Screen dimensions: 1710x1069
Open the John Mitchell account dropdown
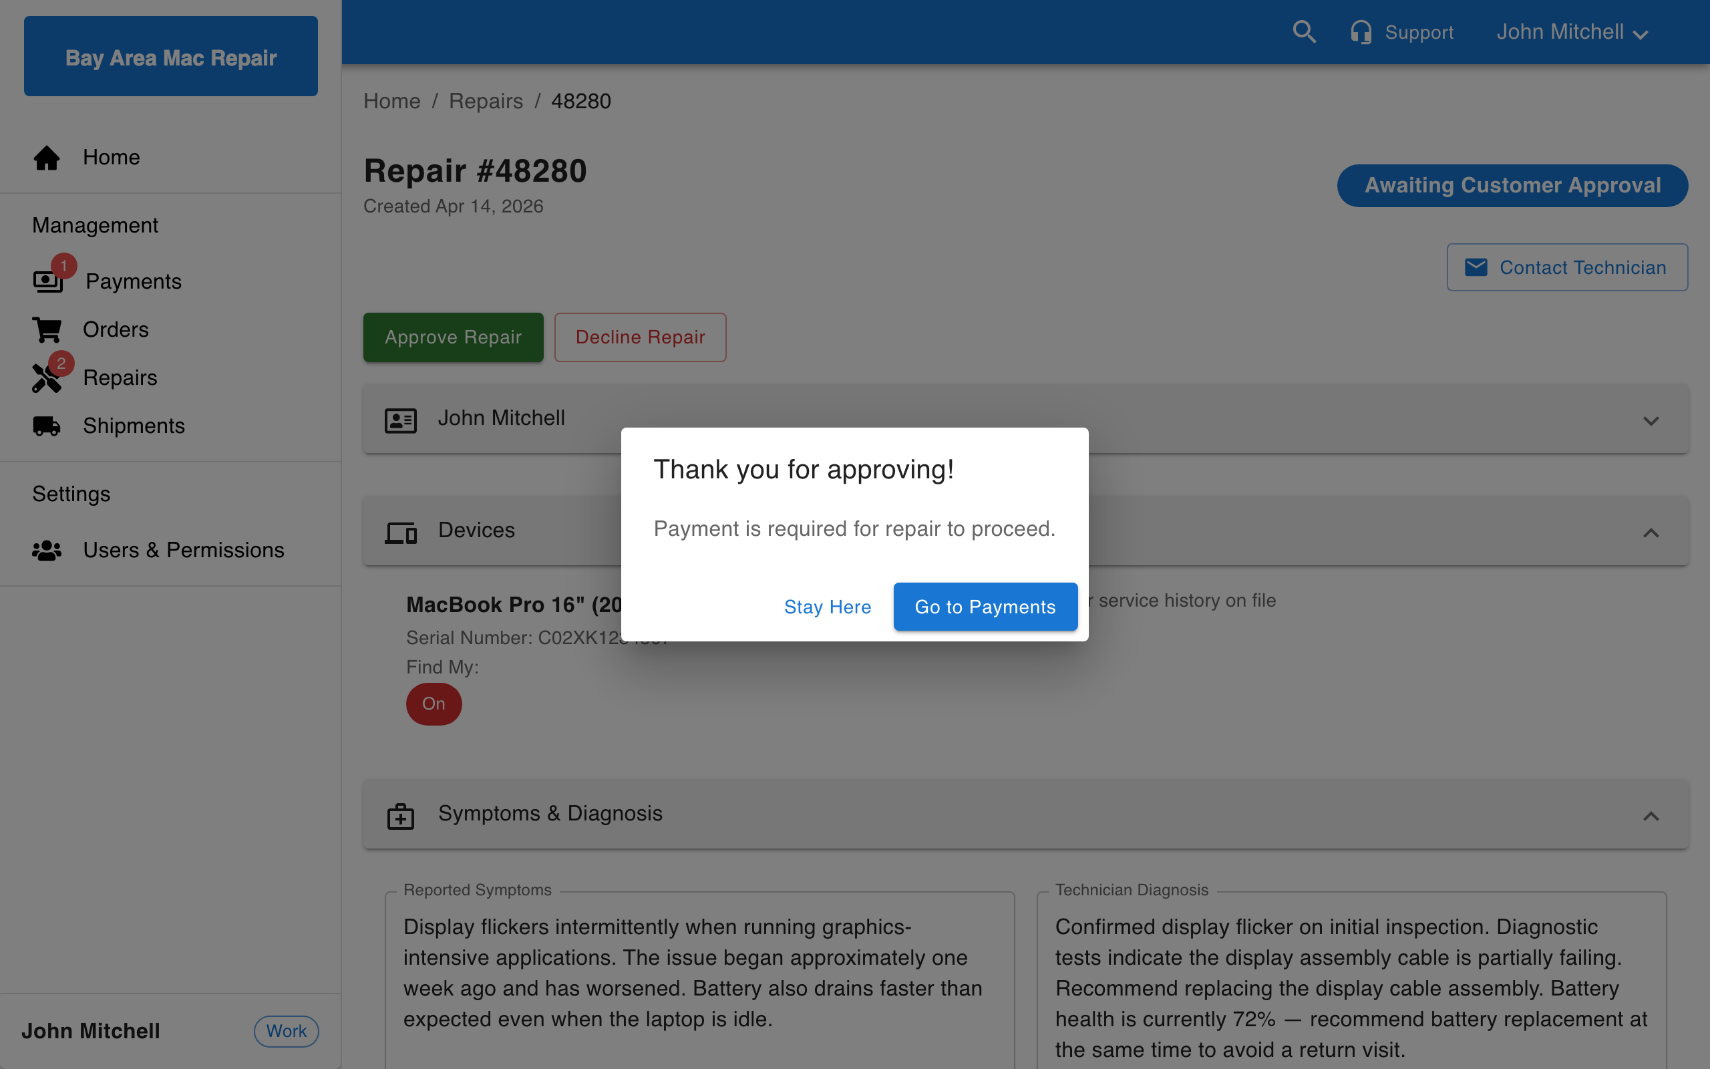click(x=1573, y=32)
